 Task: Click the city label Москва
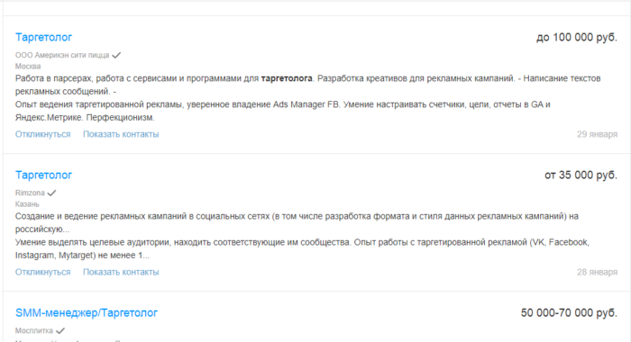click(28, 67)
